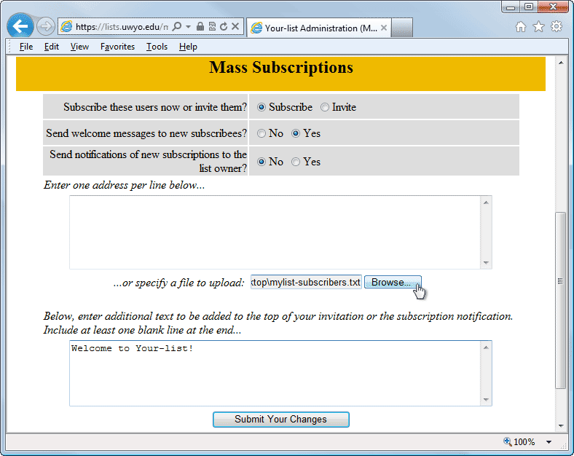Click Submit Your Changes button
This screenshot has width=574, height=456.
(280, 420)
